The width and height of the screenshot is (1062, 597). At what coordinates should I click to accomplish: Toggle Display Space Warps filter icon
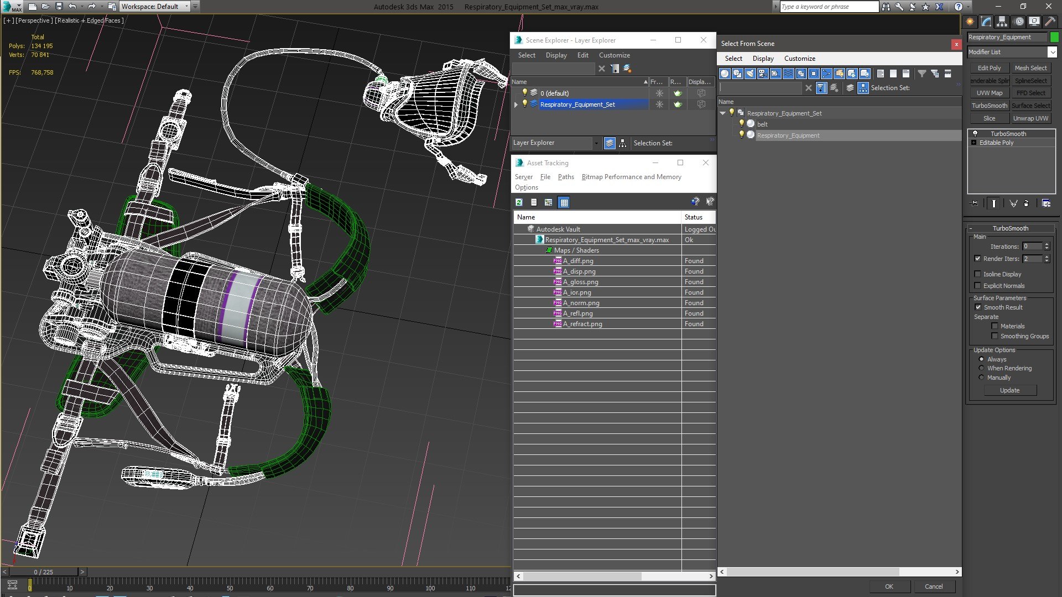click(x=788, y=74)
